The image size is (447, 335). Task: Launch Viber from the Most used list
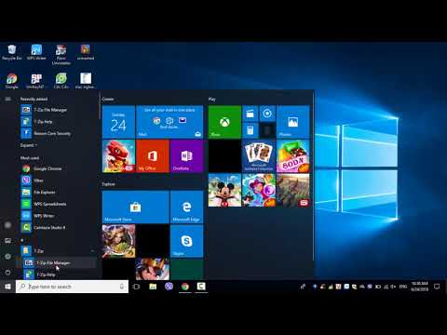pyautogui.click(x=58, y=181)
